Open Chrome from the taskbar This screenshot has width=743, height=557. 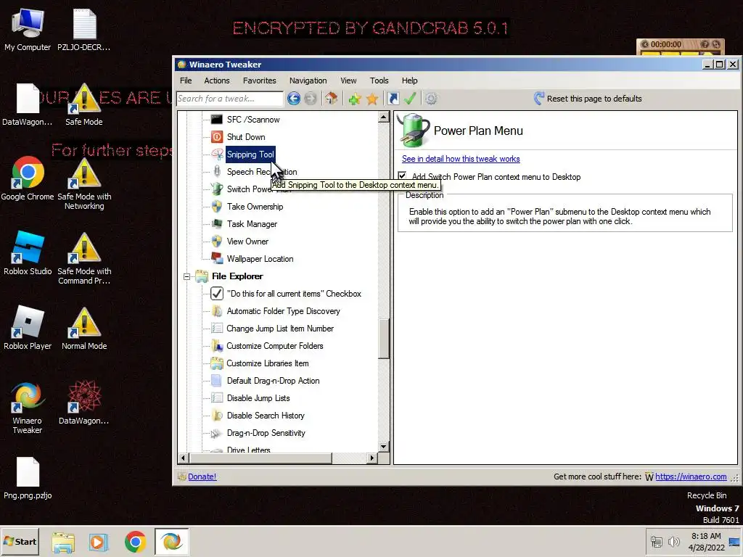tap(136, 541)
